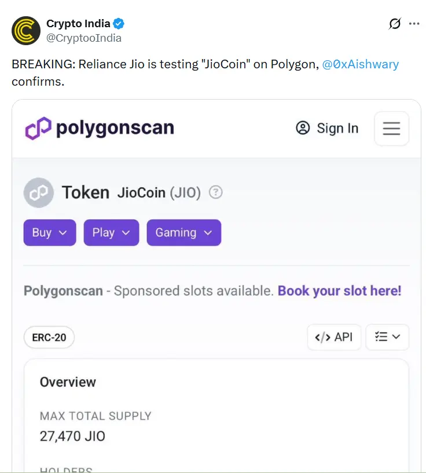Viewport: 426px width, 473px height.
Task: Open the </> API panel
Action: 334,337
